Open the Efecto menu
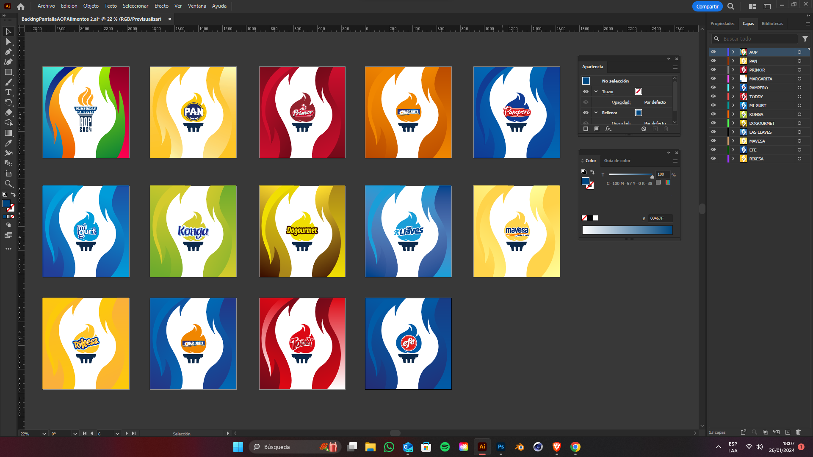Image resolution: width=813 pixels, height=457 pixels. coord(161,6)
